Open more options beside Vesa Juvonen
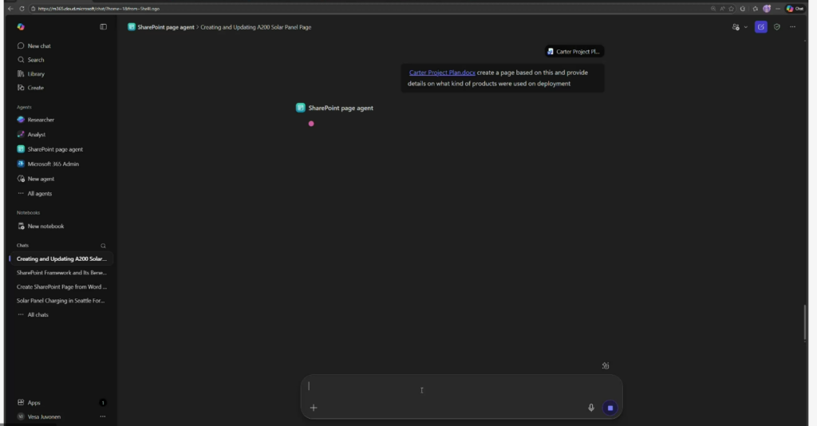Viewport: 817px width, 426px height. point(103,416)
